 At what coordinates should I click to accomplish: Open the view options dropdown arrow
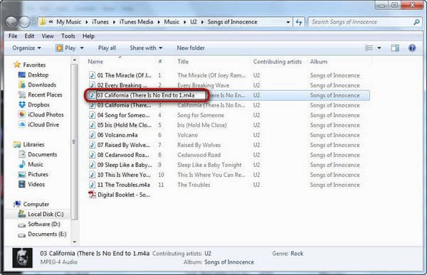click(x=379, y=48)
